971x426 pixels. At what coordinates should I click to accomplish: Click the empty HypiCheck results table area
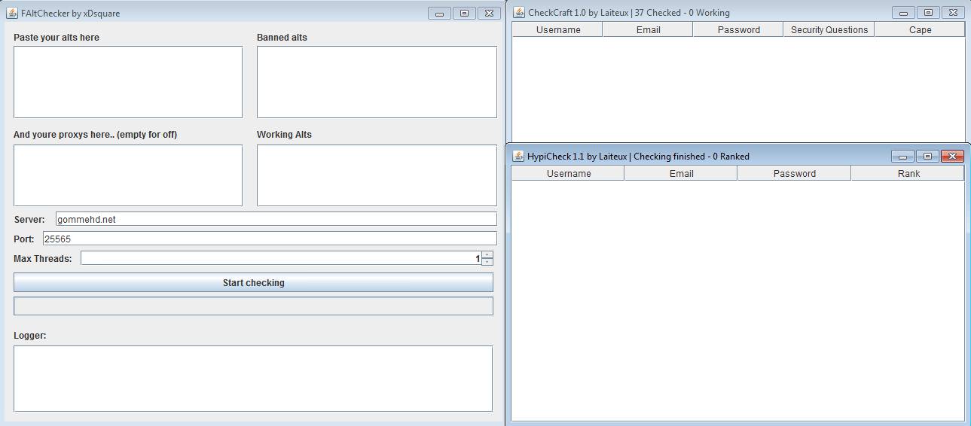pyautogui.click(x=737, y=300)
